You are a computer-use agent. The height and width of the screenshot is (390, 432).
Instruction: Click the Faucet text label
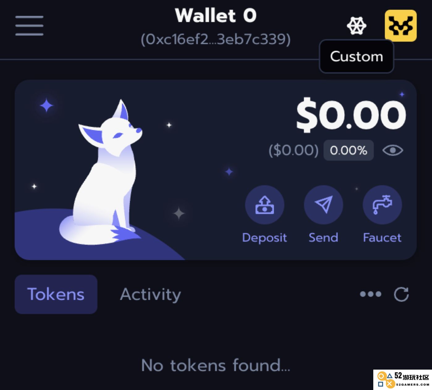point(382,238)
